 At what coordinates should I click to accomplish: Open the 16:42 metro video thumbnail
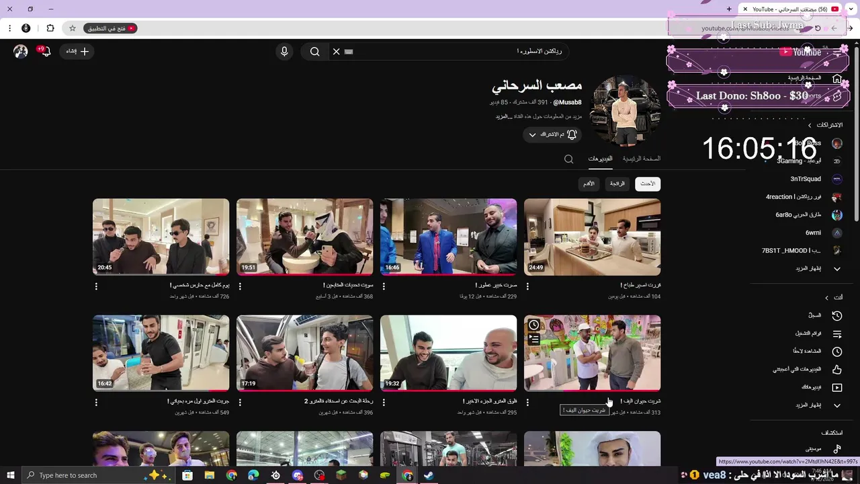click(161, 353)
